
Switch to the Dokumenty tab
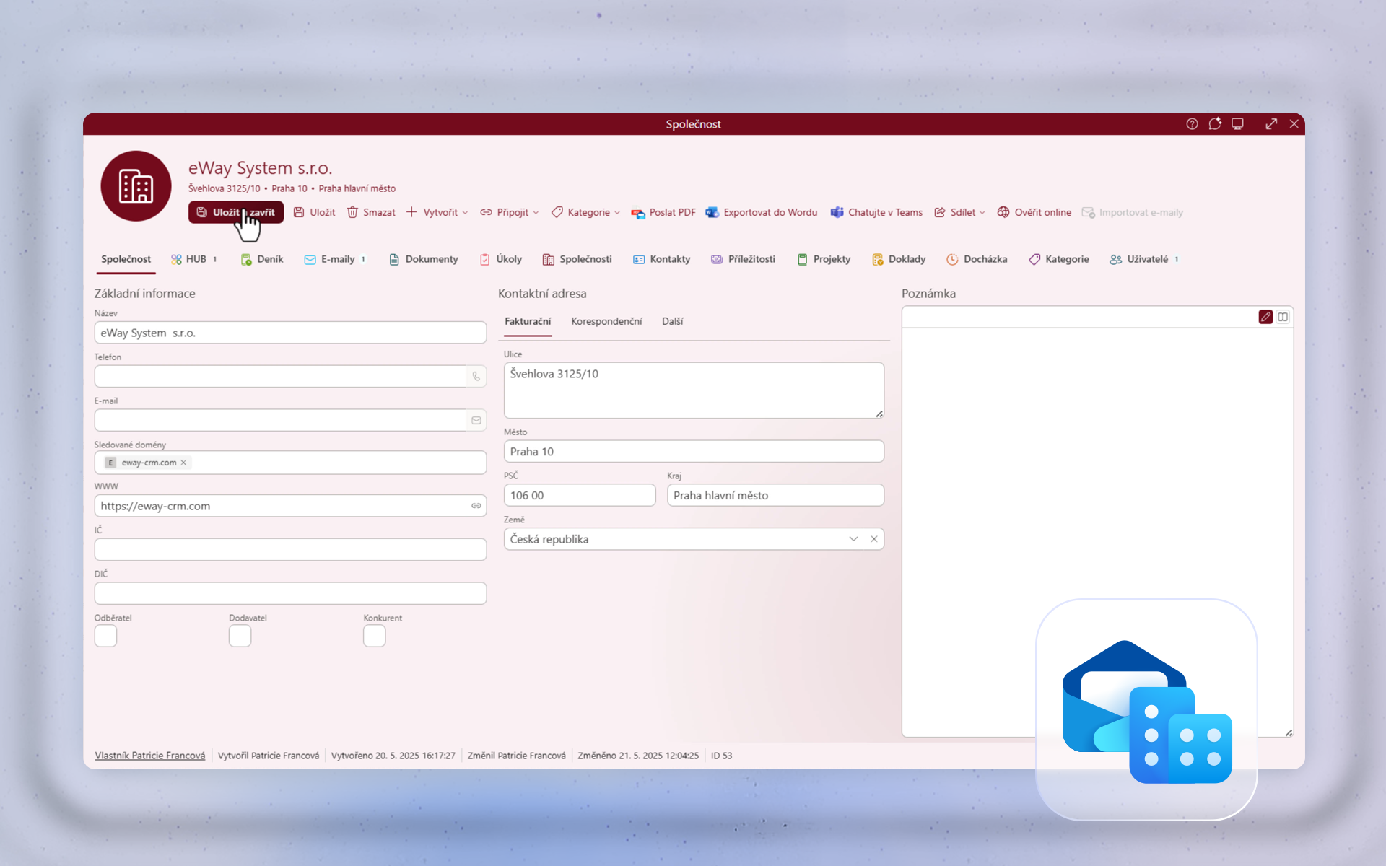click(x=424, y=259)
